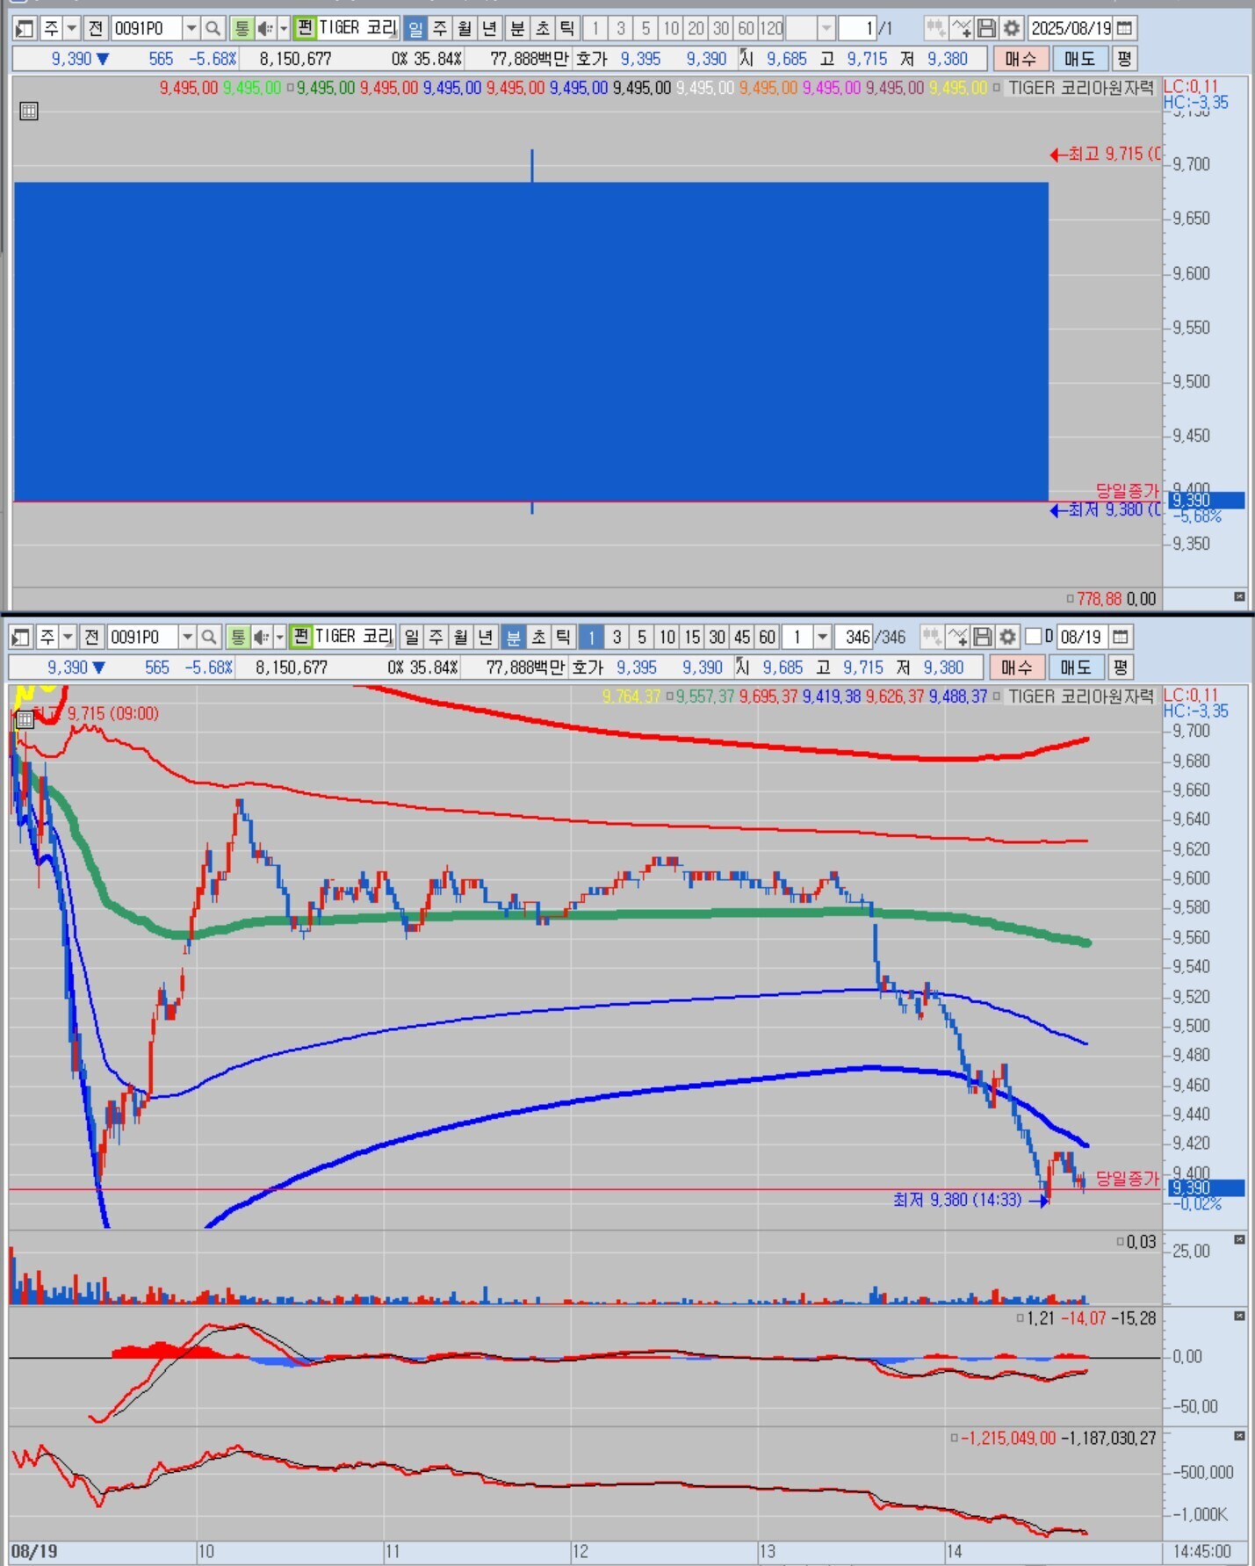Expand the 주 type dropdown in upper toolbar
Viewport: 1255px width, 1566px height.
pos(72,28)
